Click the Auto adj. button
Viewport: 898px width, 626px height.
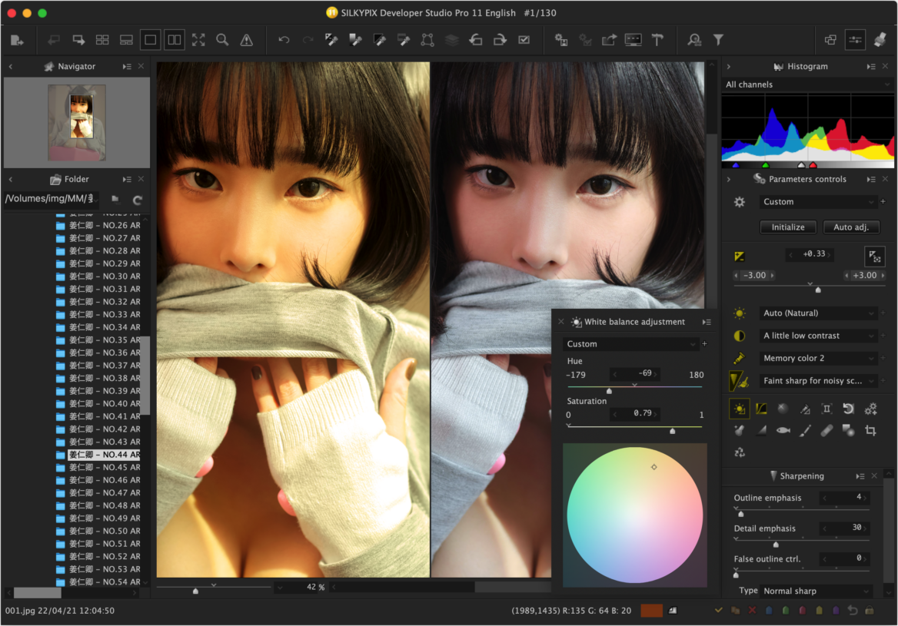(851, 227)
